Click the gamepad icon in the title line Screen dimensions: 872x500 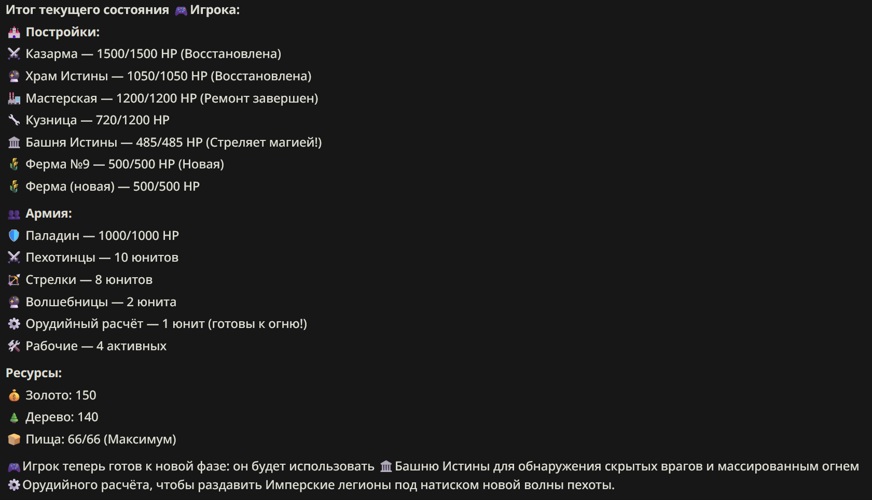[x=181, y=10]
